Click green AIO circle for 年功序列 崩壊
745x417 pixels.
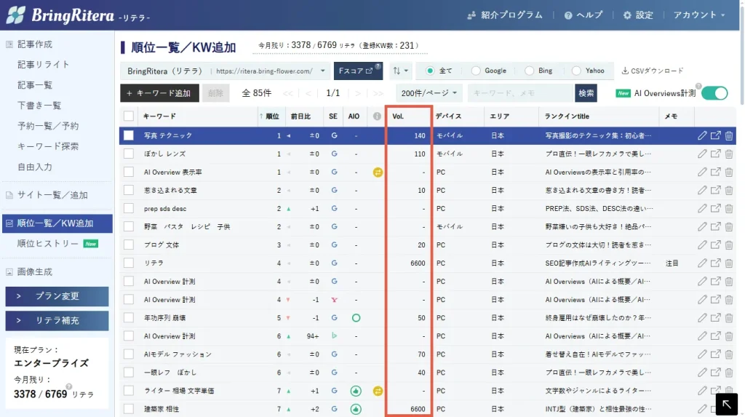click(356, 317)
